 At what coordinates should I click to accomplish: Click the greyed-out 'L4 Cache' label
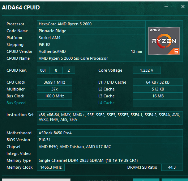pos(106,103)
